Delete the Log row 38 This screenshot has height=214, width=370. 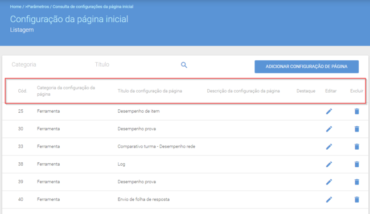point(357,164)
